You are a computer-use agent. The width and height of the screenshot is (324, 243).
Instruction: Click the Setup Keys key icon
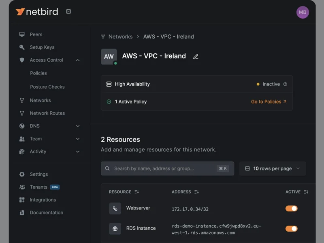pos(22,47)
